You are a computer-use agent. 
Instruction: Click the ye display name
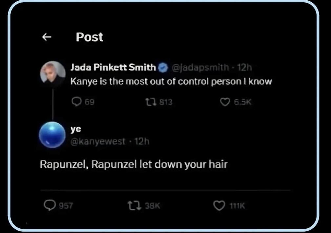pos(75,129)
